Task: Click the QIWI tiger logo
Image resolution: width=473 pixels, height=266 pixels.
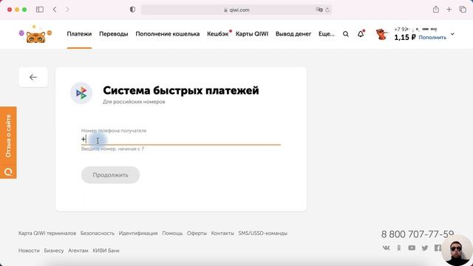Action: coord(35,35)
